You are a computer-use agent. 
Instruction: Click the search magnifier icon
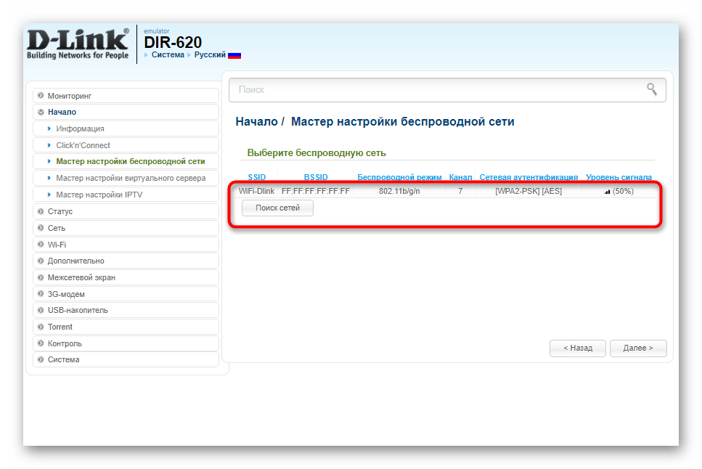652,89
